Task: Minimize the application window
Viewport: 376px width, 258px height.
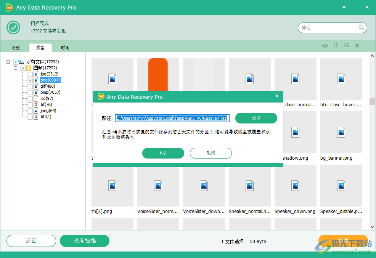Action: [356, 7]
